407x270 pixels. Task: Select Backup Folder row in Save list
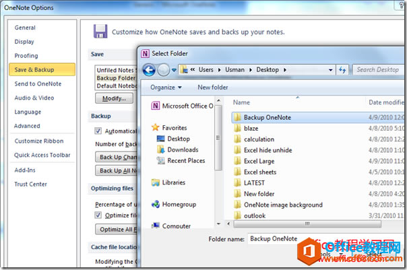(x=117, y=78)
